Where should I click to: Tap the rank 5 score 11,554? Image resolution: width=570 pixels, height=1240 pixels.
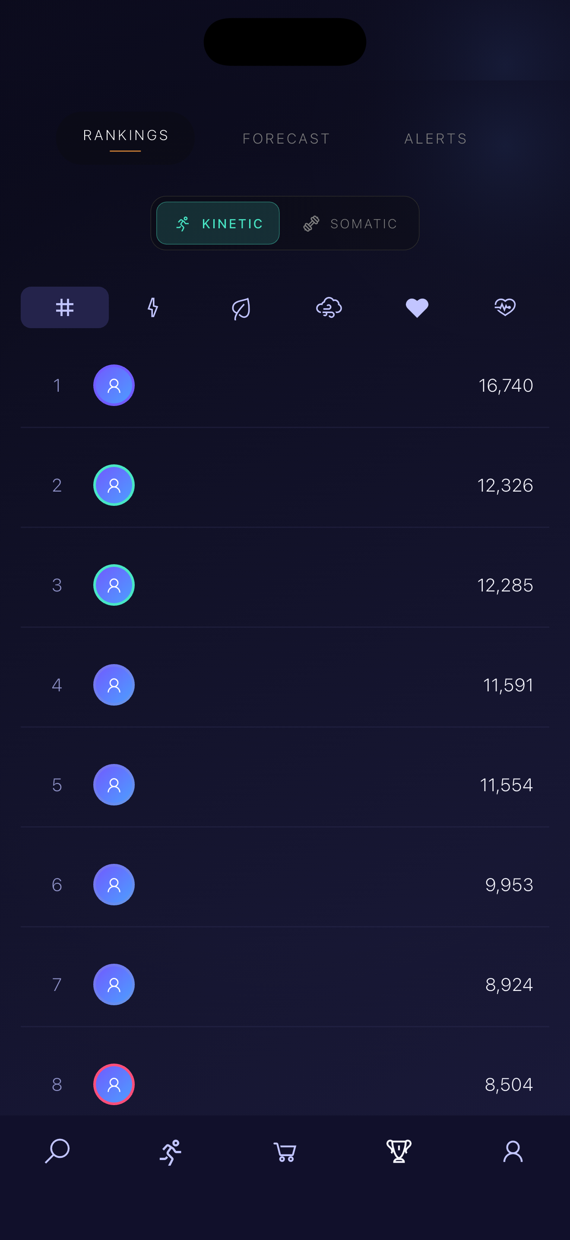[506, 785]
